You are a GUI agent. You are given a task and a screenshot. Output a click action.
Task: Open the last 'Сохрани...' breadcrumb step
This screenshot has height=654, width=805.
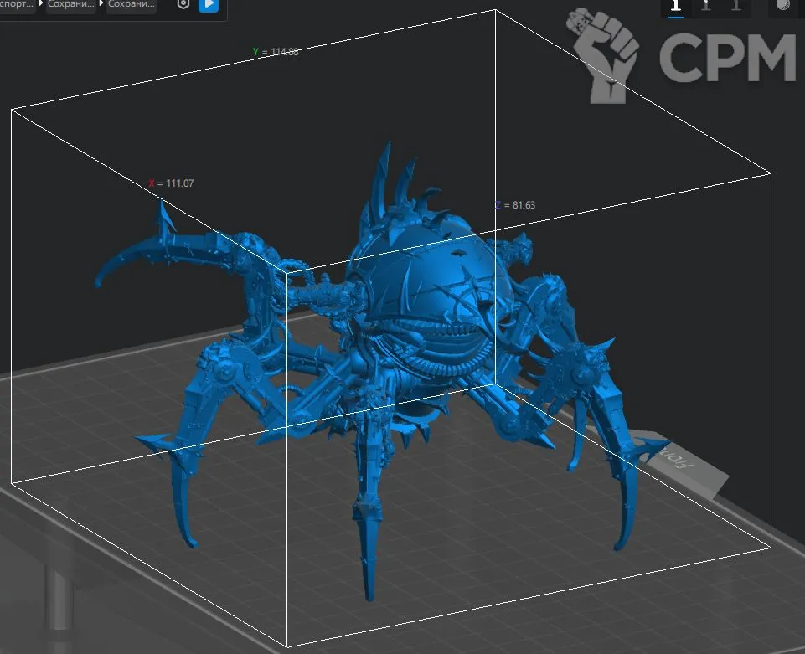coord(132,5)
